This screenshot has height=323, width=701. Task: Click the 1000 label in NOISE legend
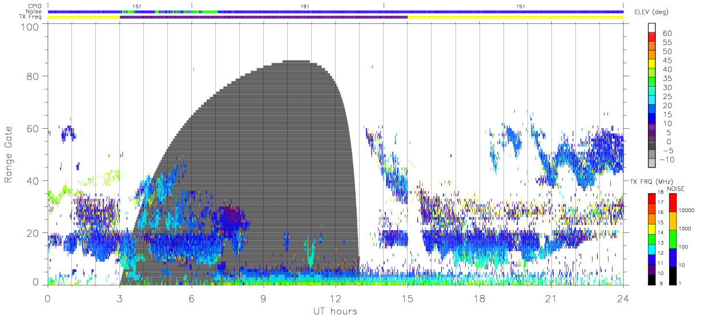click(x=686, y=228)
